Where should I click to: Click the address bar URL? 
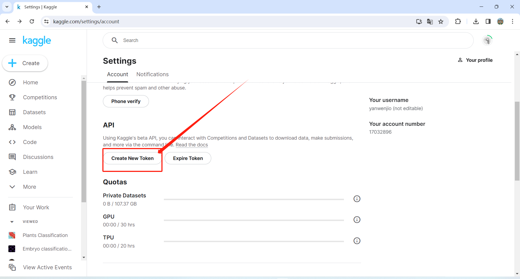[86, 21]
